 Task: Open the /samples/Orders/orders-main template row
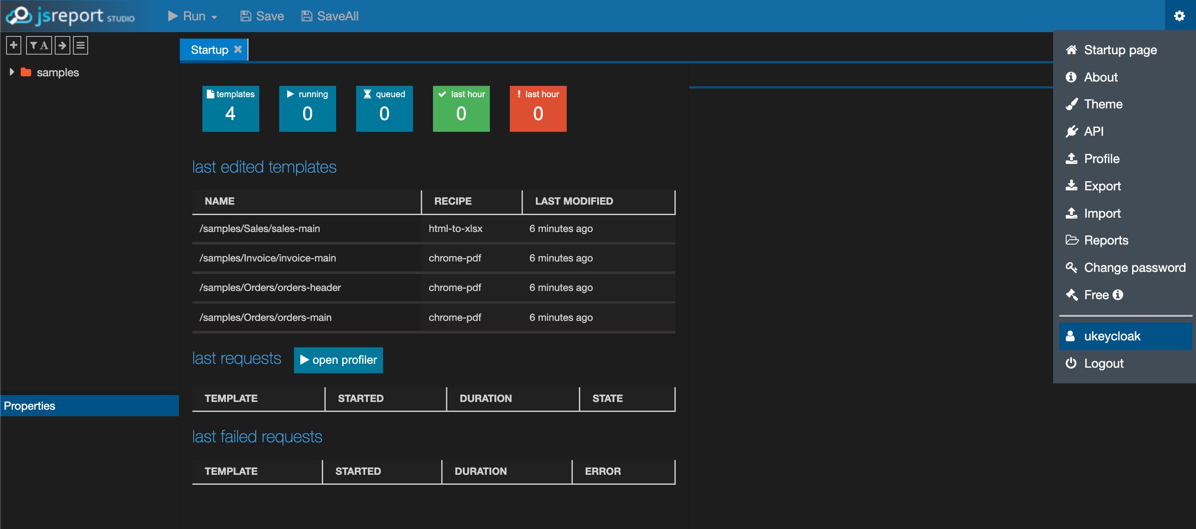click(x=434, y=317)
